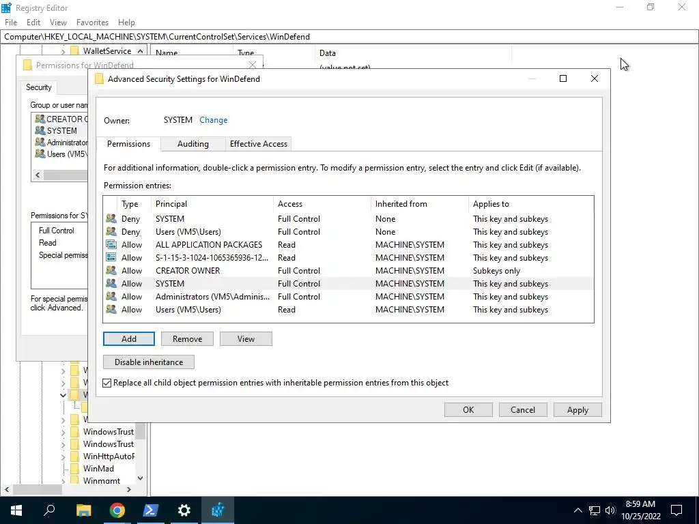The width and height of the screenshot is (699, 524).
Task: Click the taskbar clock showing 8:59 AM
Action: point(640,510)
